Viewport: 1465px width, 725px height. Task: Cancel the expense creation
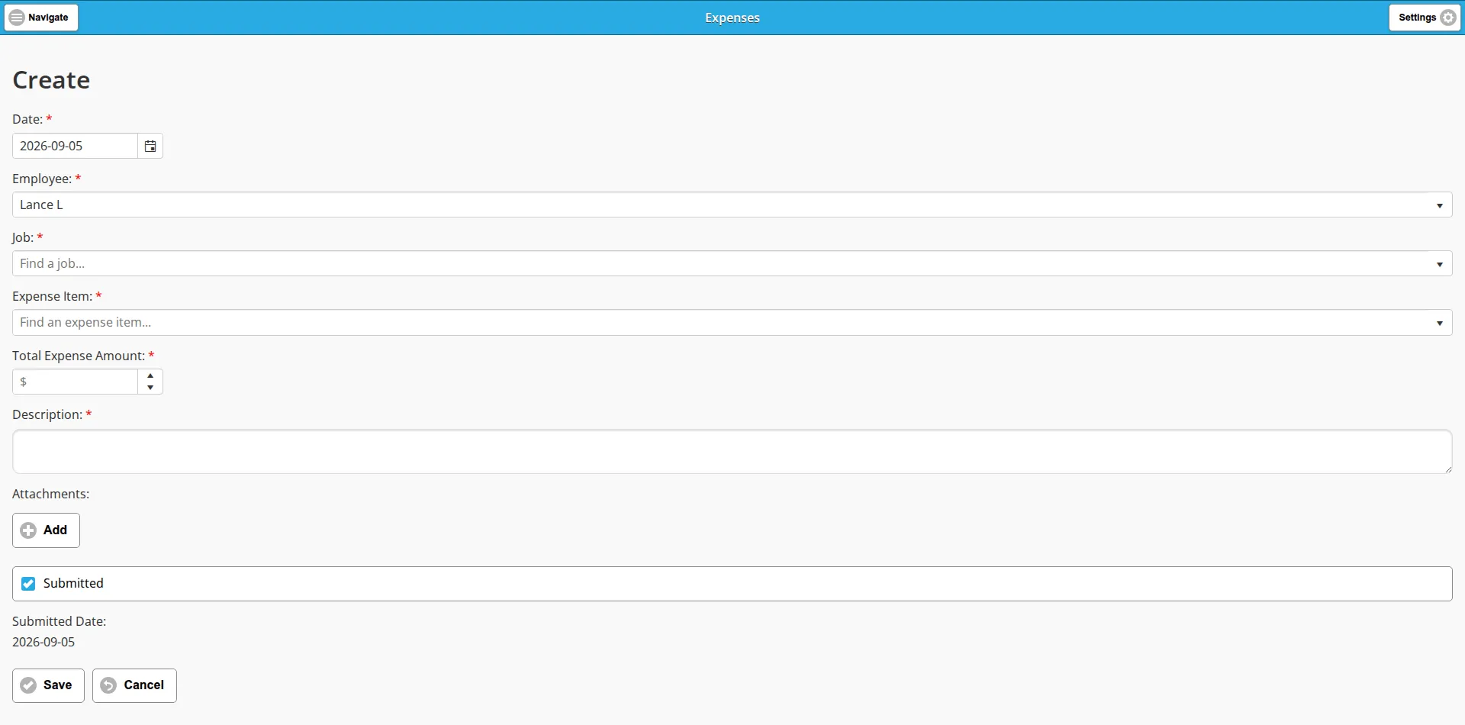click(x=134, y=685)
